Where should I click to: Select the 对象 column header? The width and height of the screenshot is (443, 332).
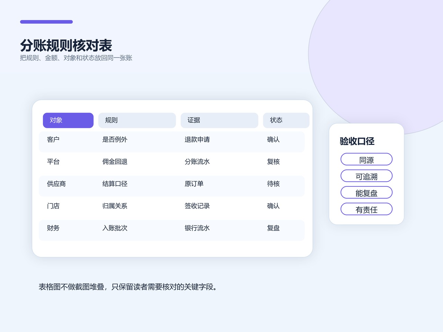coord(68,120)
